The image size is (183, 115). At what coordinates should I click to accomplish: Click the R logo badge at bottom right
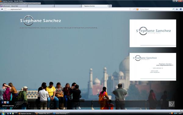pyautogui.click(x=171, y=104)
